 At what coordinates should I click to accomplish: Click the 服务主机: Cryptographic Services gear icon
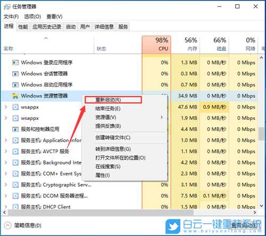(x=15, y=185)
